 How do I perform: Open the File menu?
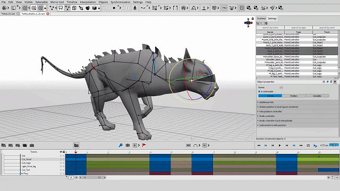click(x=4, y=2)
